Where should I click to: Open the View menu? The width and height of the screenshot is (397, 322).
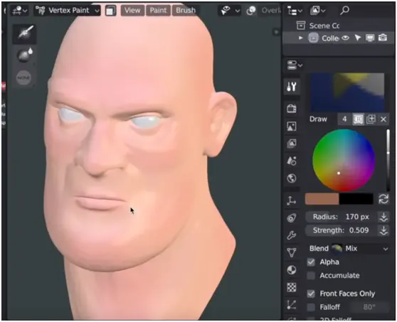point(132,11)
